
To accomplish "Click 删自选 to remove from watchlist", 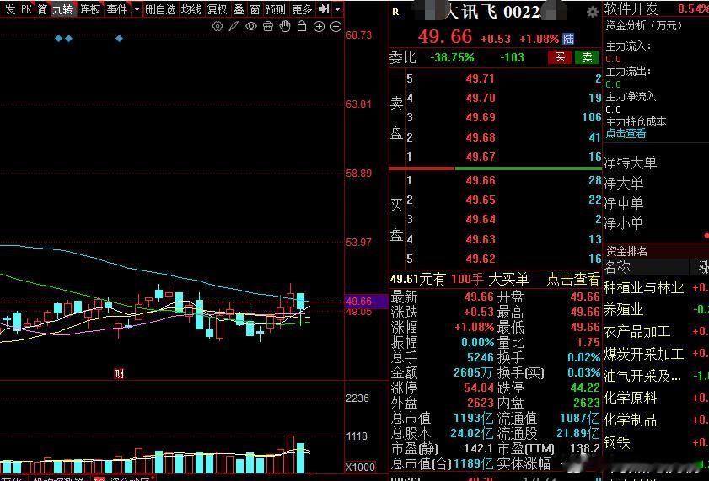I will tap(160, 9).
